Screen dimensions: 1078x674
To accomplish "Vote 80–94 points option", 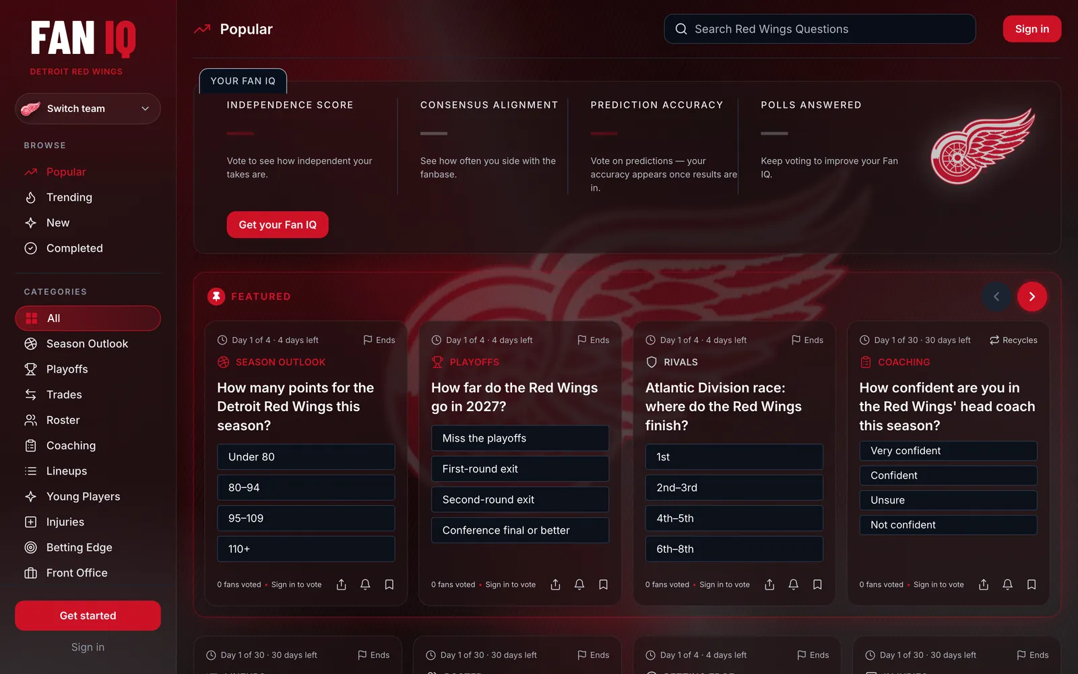I will click(306, 487).
